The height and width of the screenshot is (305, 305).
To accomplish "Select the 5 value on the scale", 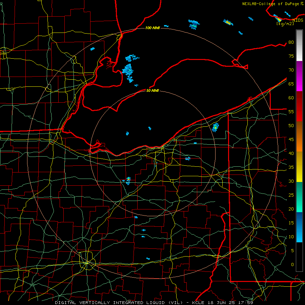I will [292, 251].
